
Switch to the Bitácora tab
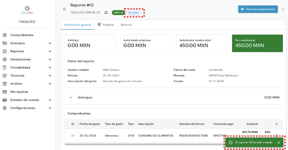(126, 25)
